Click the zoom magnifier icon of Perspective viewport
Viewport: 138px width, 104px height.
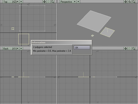(134, 2)
